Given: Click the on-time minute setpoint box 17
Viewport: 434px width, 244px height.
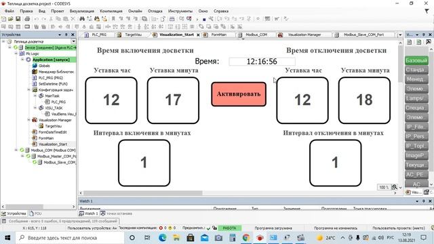Looking at the screenshot, I should [174, 100].
